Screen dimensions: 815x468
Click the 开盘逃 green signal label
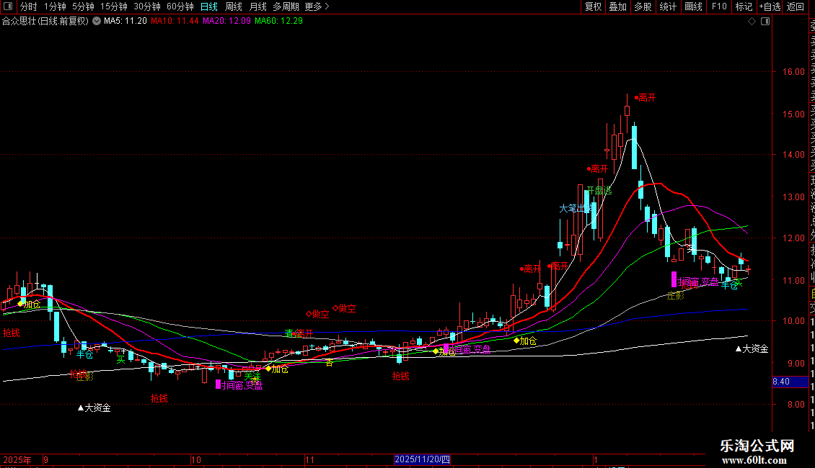point(599,191)
